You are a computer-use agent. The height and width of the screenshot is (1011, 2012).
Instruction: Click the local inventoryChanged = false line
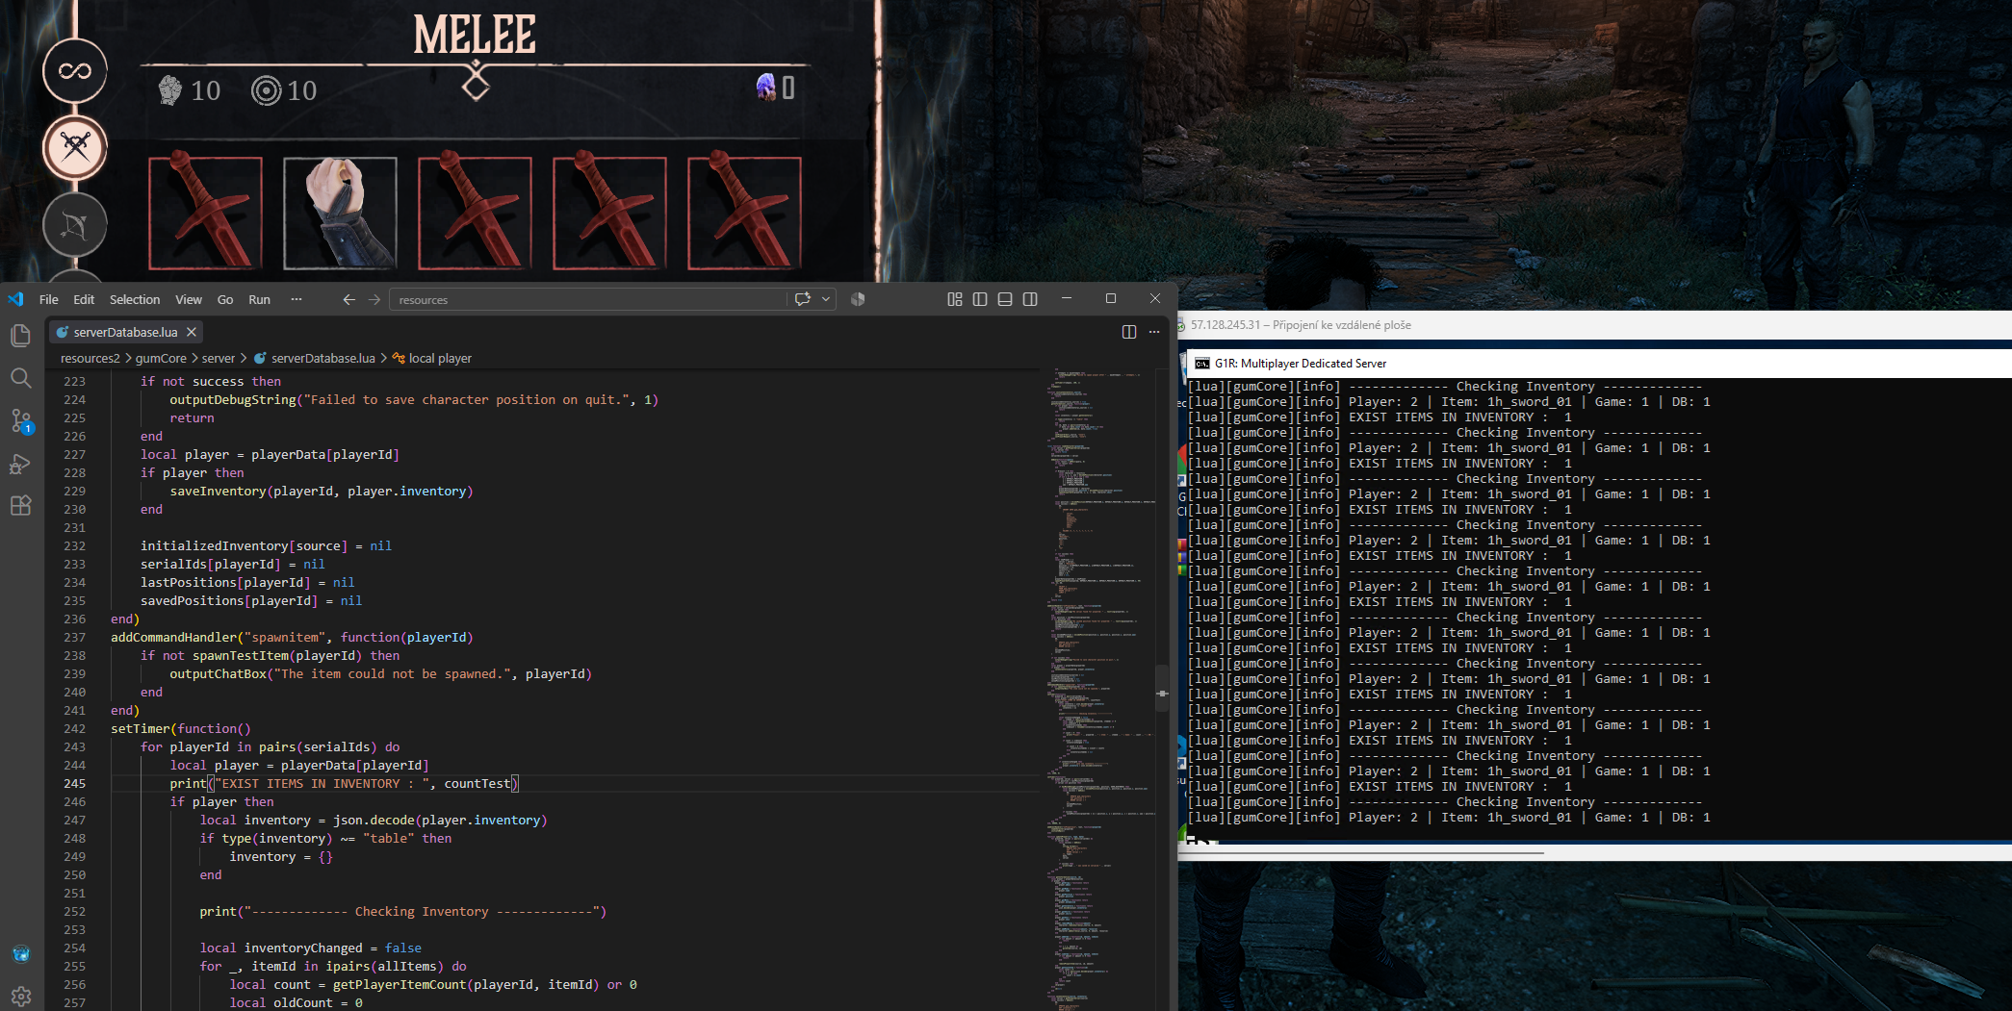pos(311,948)
